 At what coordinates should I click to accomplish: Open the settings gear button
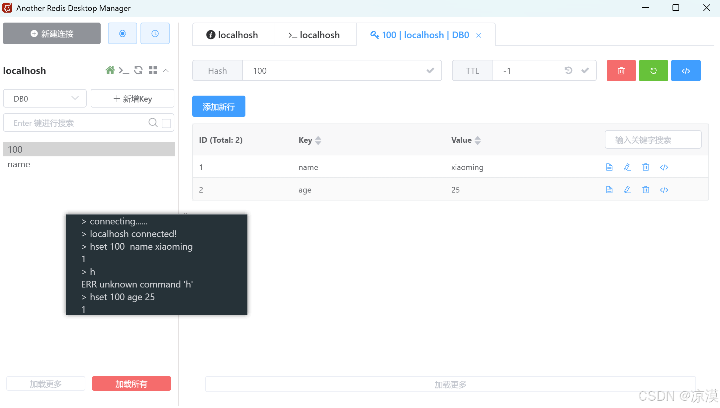123,34
